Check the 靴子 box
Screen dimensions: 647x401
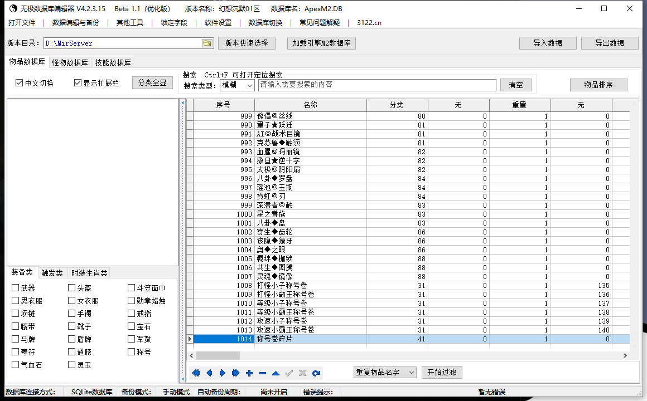point(72,326)
